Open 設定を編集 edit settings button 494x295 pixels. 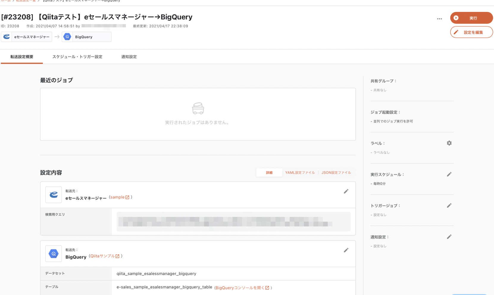tap(471, 32)
